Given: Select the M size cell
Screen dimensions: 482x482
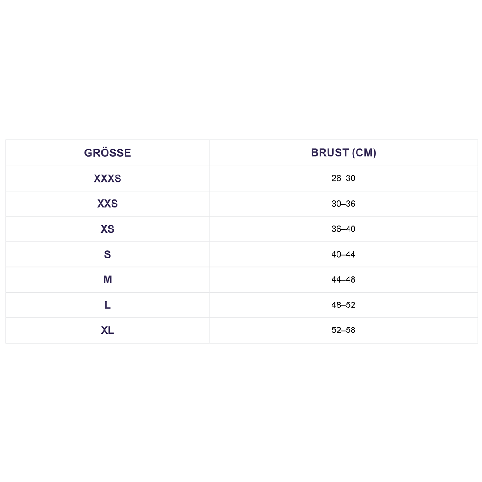Looking at the screenshot, I should (108, 280).
